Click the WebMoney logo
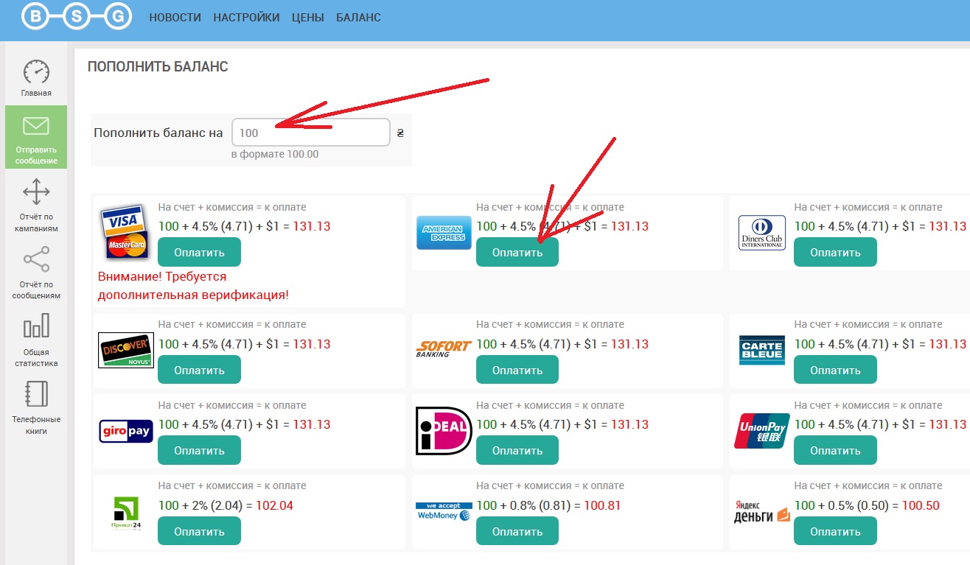970x565 pixels. click(x=444, y=511)
